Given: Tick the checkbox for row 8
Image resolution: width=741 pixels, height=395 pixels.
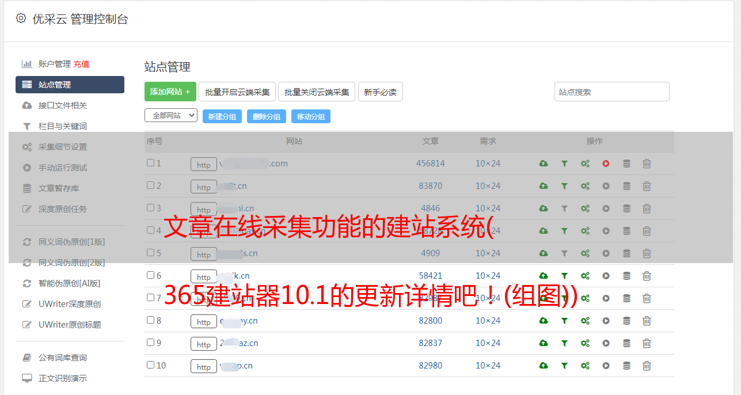Looking at the screenshot, I should pyautogui.click(x=150, y=320).
